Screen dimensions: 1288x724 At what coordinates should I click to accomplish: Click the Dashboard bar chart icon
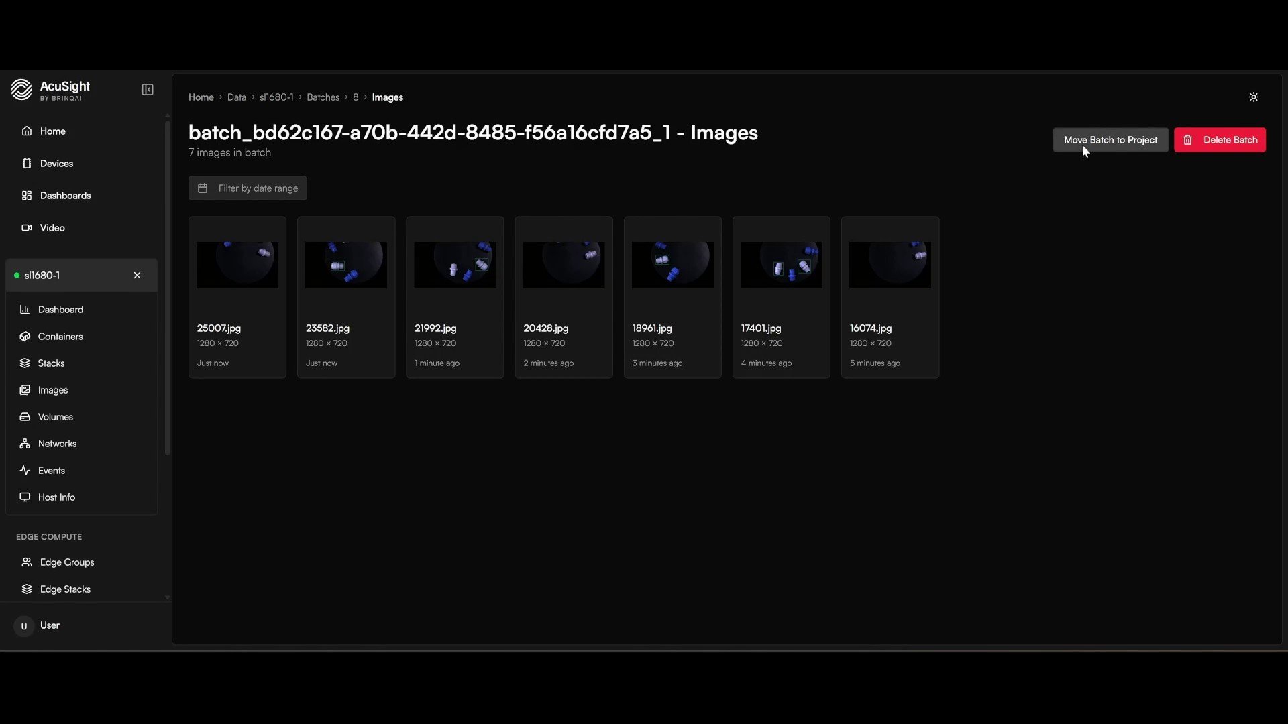[25, 310]
